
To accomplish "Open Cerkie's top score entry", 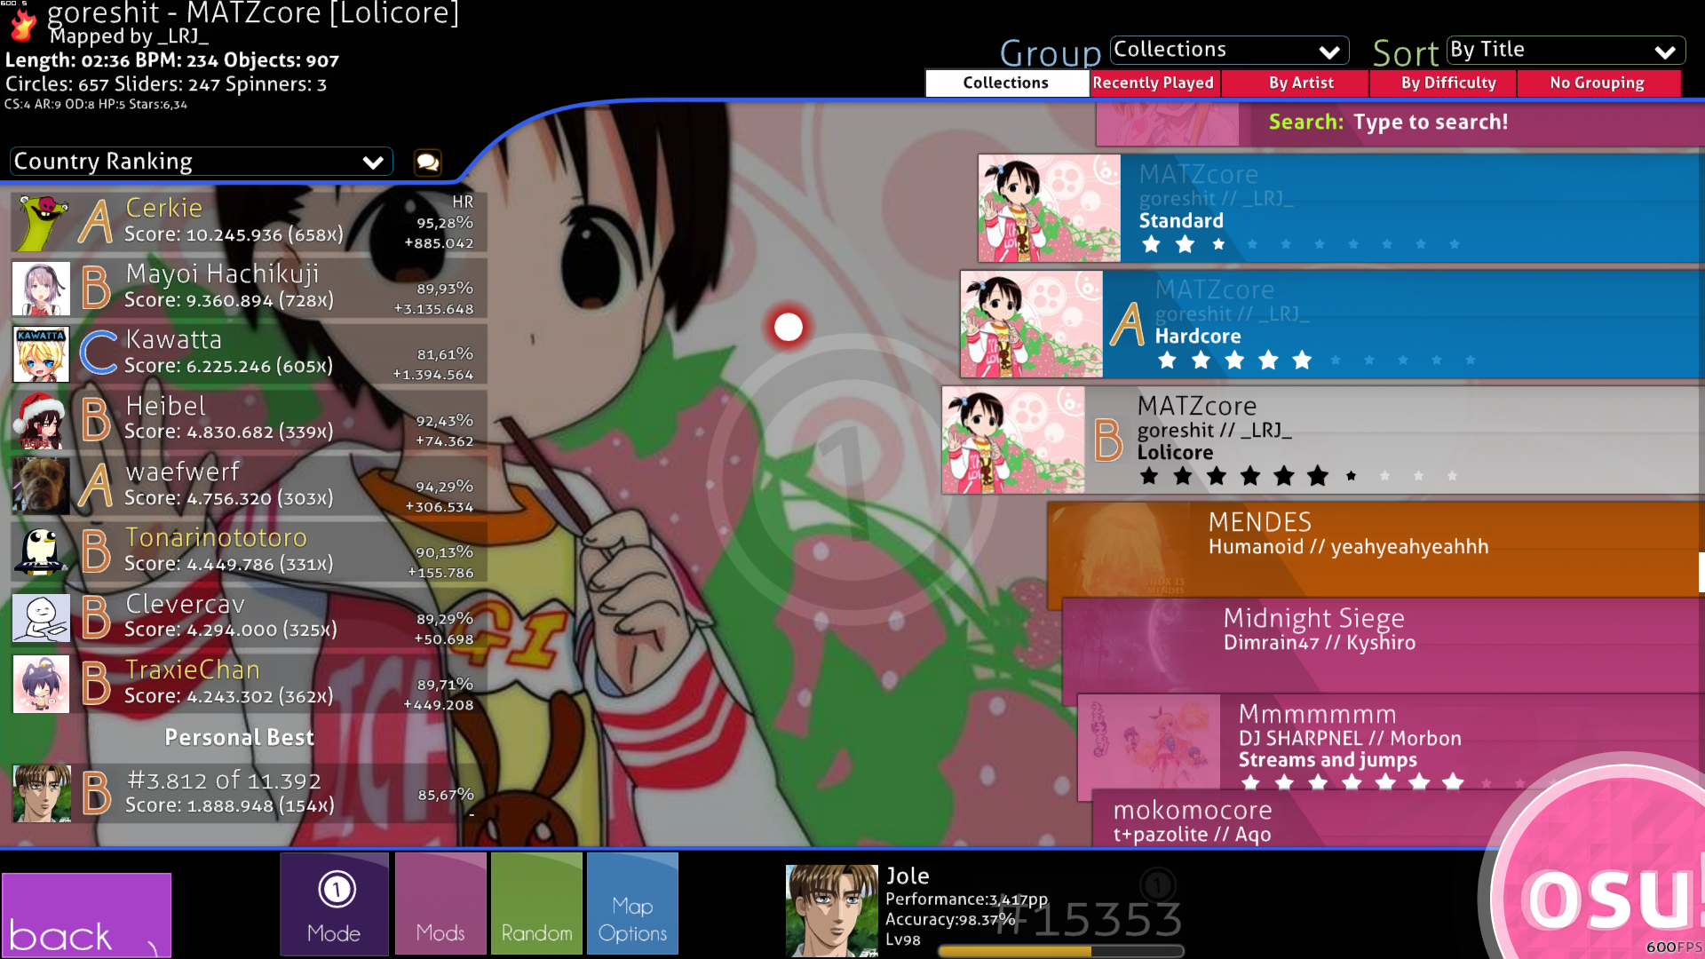I will [x=249, y=222].
